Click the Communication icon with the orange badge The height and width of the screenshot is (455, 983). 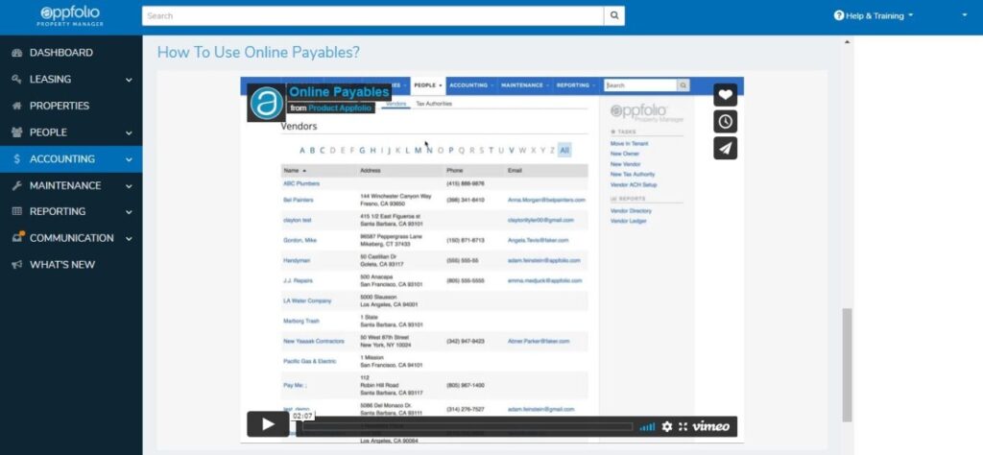(17, 237)
